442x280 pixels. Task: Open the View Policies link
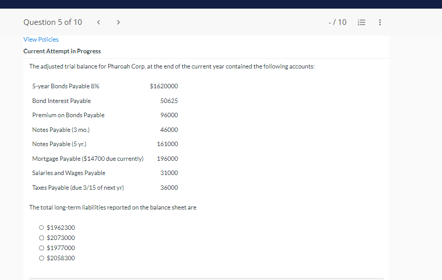[x=41, y=40]
